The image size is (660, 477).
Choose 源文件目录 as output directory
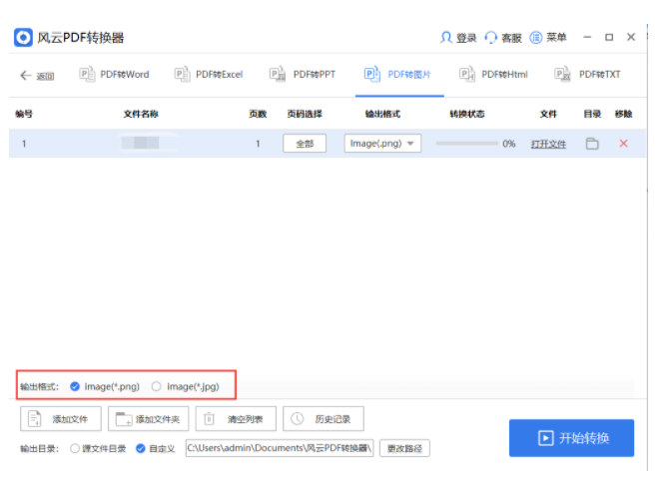point(75,449)
